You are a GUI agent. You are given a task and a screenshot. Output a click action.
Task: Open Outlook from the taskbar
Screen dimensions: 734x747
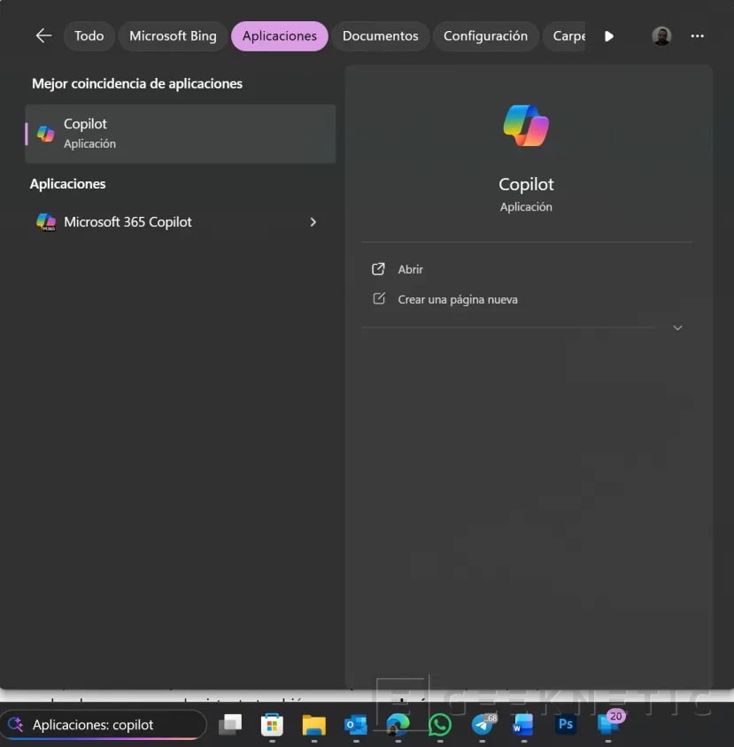(356, 724)
